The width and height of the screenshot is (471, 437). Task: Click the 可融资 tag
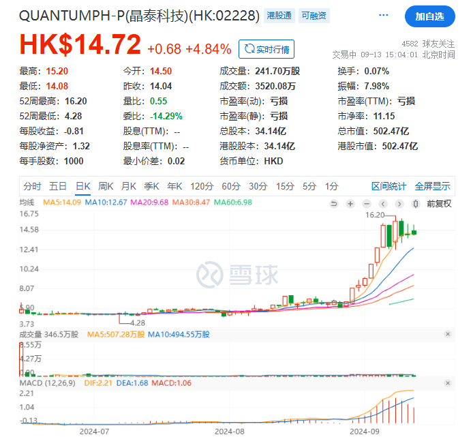point(314,16)
